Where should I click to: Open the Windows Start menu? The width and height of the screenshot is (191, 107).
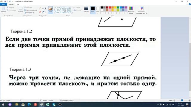(3, 104)
